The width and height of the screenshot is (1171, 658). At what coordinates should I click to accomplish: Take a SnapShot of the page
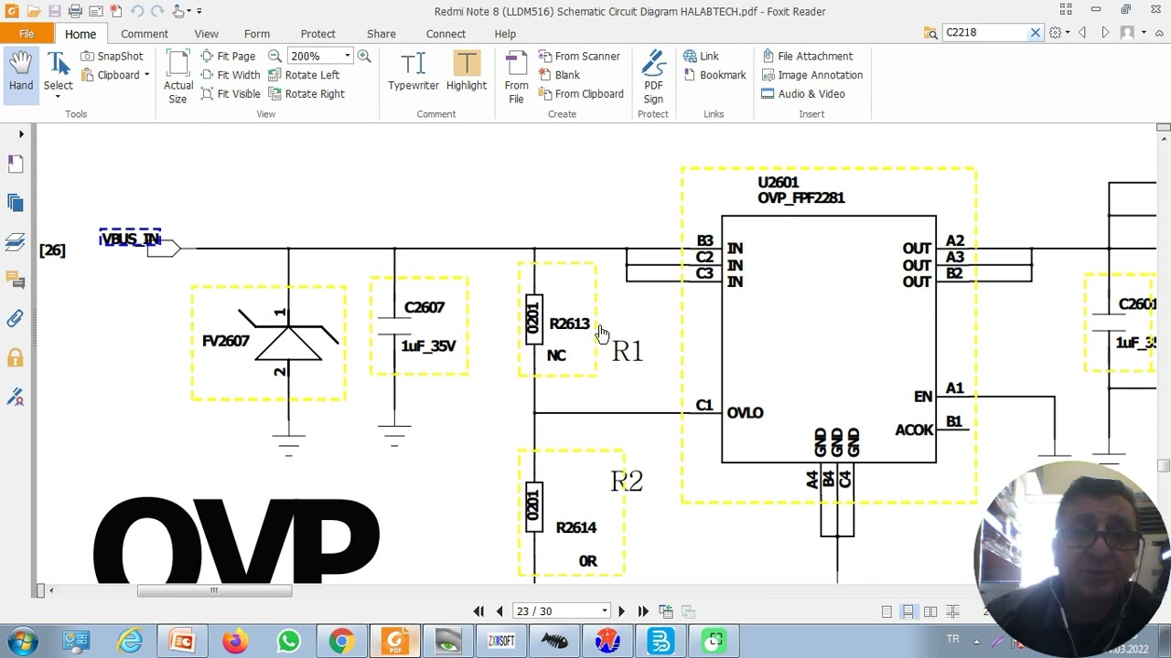pyautogui.click(x=112, y=56)
